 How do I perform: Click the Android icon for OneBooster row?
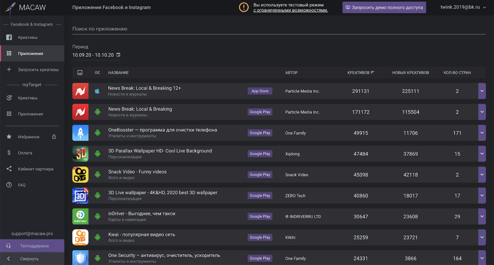click(97, 133)
